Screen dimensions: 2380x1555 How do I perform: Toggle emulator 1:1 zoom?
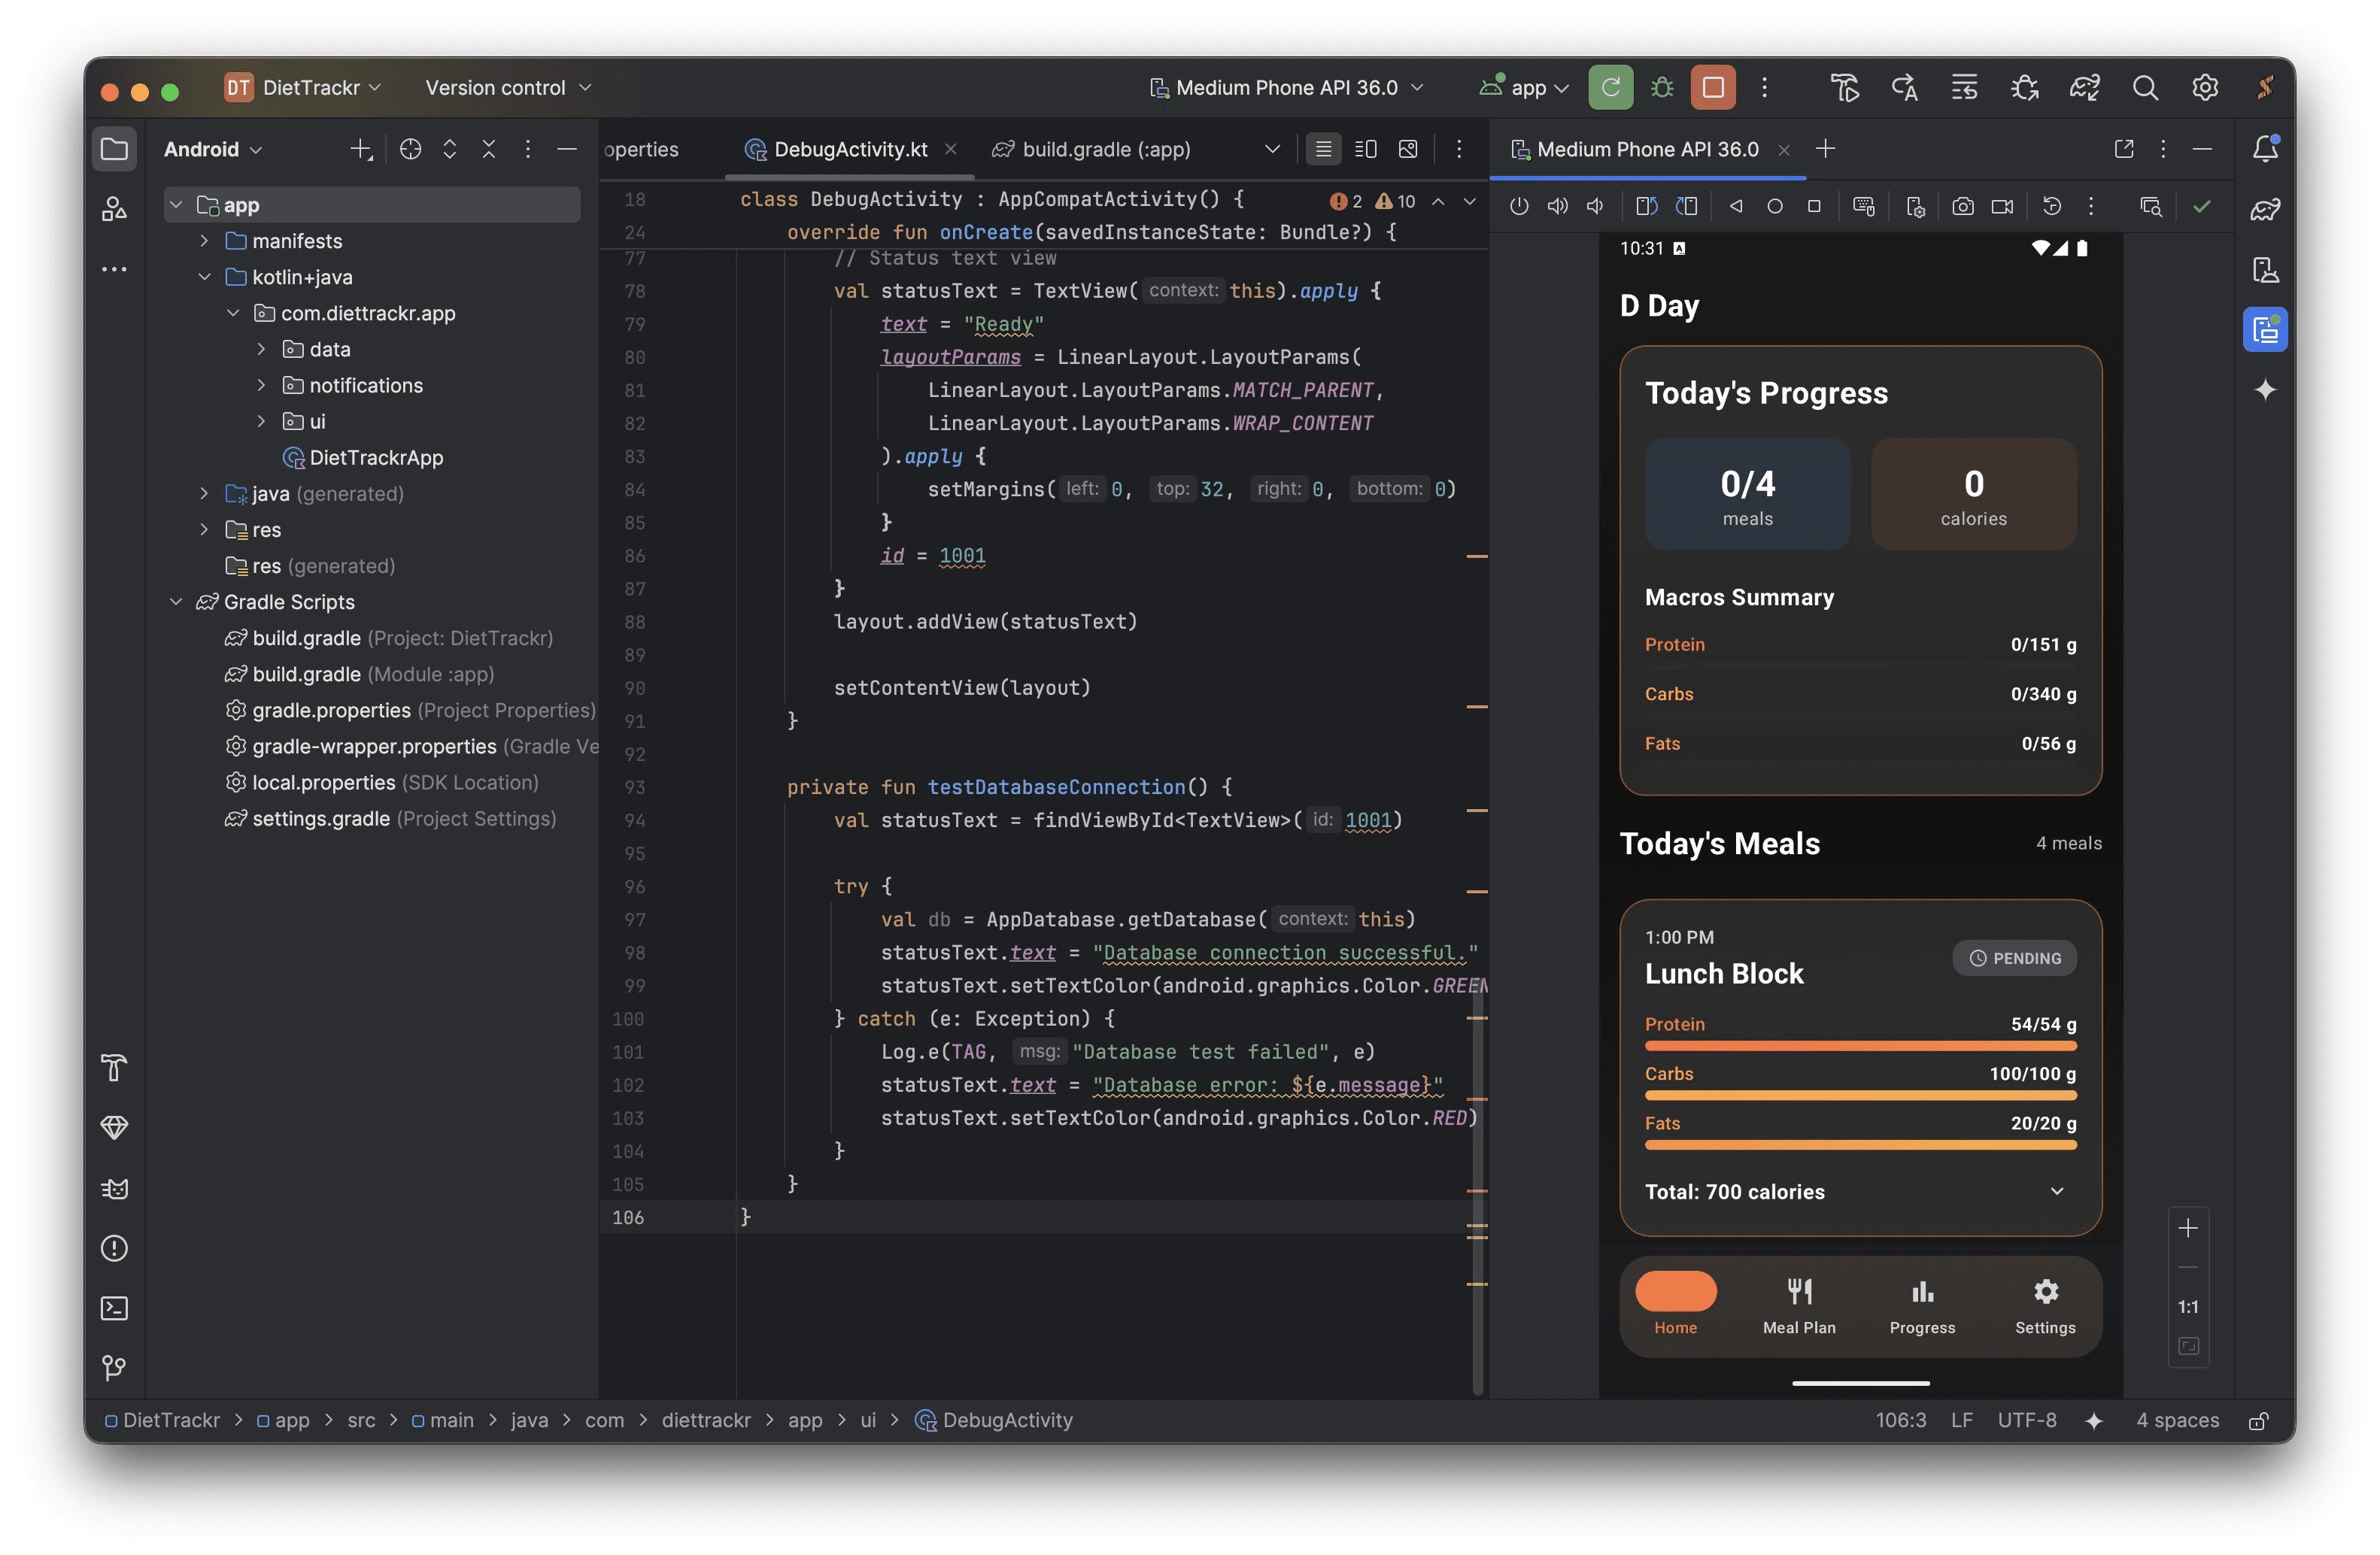2187,1306
